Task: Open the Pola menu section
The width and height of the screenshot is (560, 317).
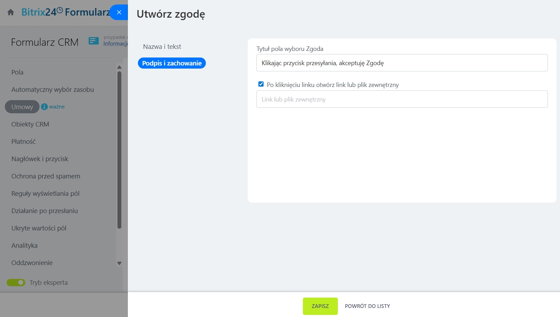Action: tap(17, 72)
